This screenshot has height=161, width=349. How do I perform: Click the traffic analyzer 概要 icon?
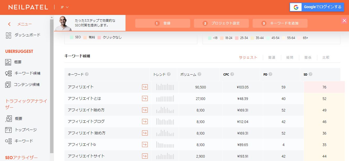click(8, 119)
